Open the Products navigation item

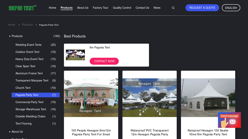click(67, 8)
